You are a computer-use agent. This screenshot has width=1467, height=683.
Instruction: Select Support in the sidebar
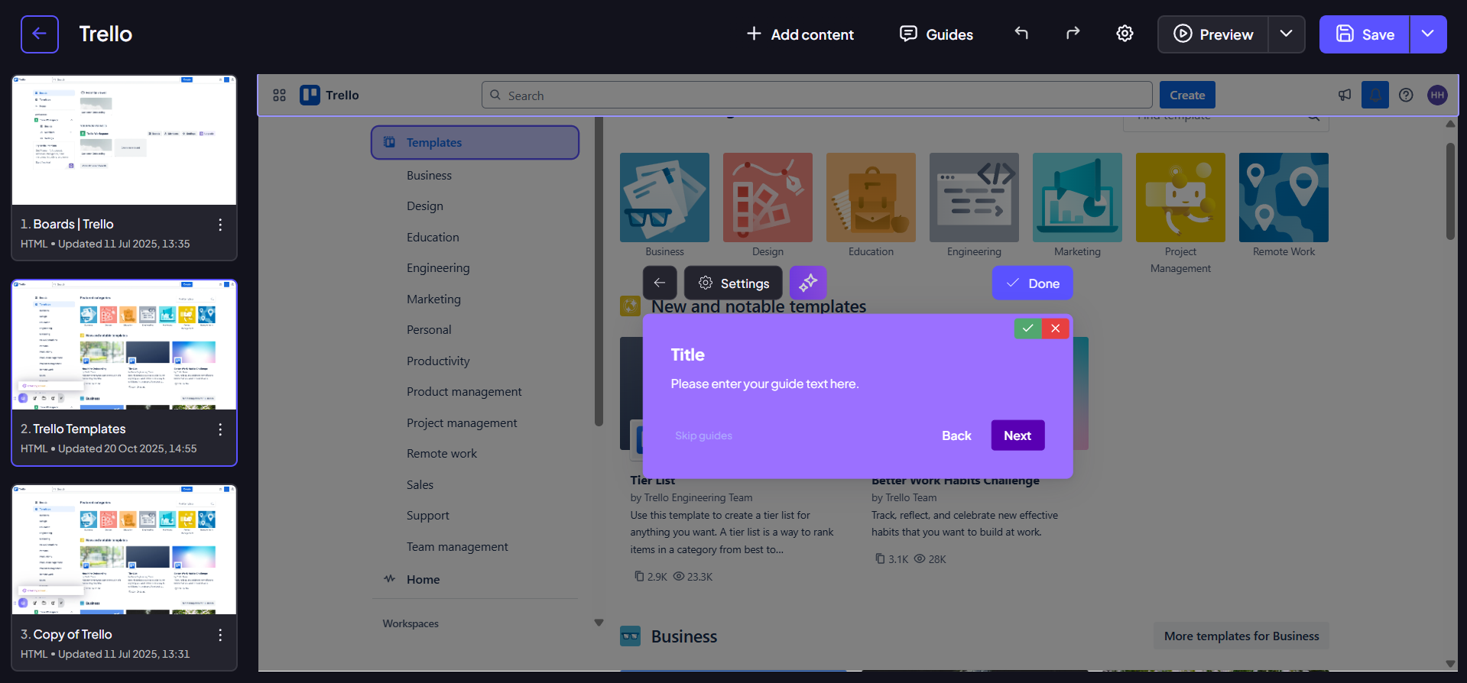coord(428,516)
